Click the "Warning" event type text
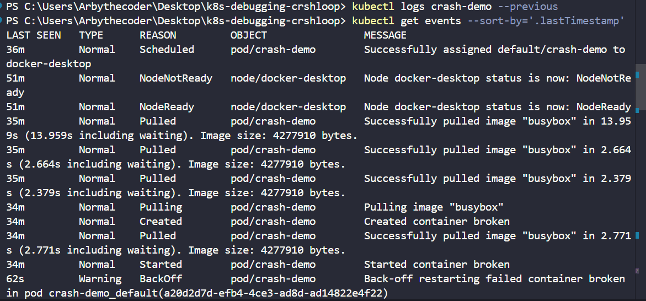The width and height of the screenshot is (646, 301). [100, 279]
